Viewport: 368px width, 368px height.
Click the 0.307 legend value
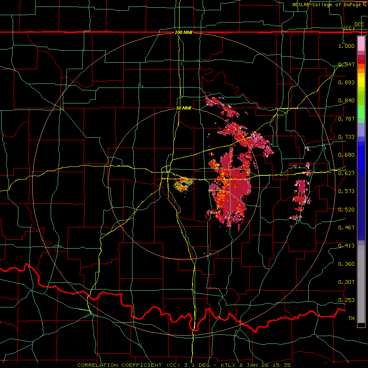click(346, 282)
